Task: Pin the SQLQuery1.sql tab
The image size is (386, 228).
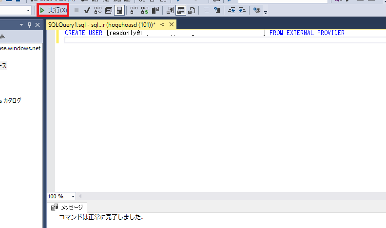Action: tap(162, 24)
